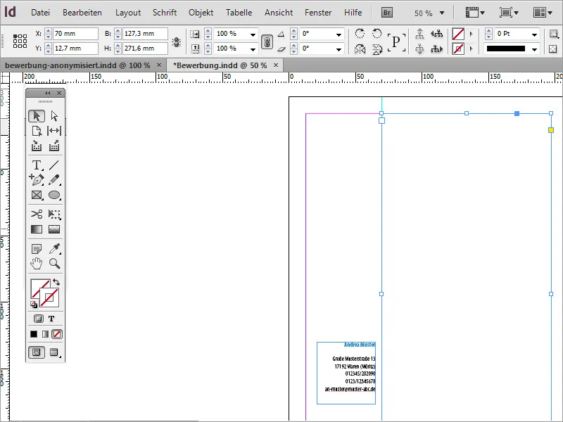This screenshot has width=563, height=422.
Task: Apply None button in toolbox
Action: click(x=57, y=334)
